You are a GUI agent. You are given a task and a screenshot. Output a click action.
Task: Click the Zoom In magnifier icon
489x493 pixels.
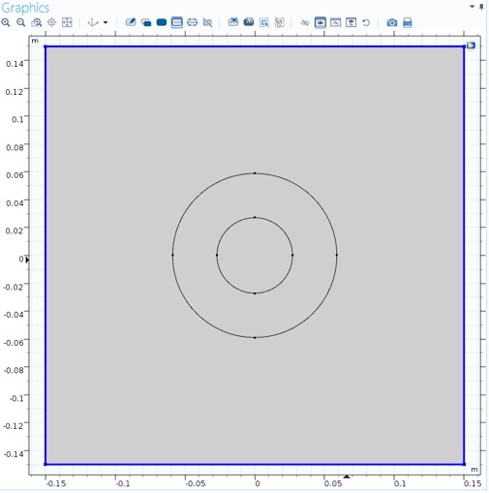click(6, 22)
